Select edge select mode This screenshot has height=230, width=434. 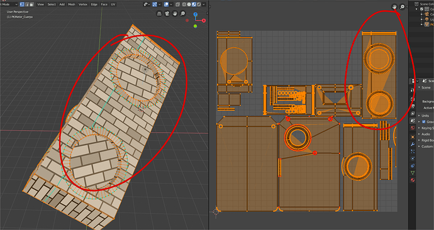tap(27, 4)
